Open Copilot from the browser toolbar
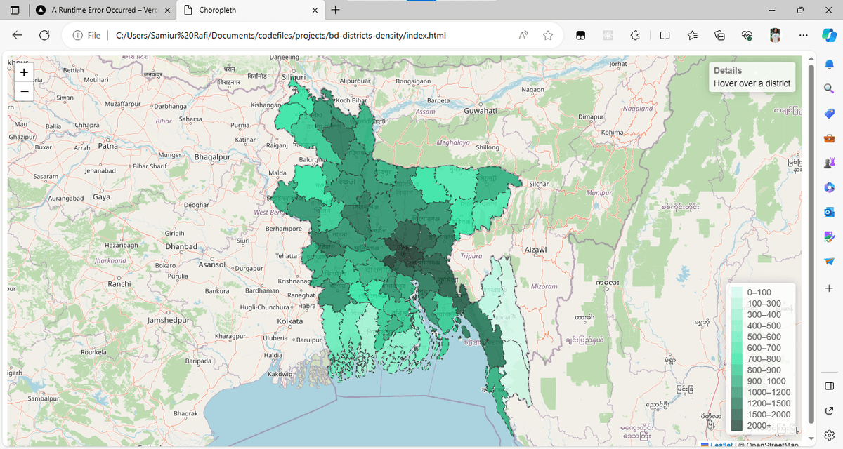This screenshot has width=843, height=449. point(830,35)
